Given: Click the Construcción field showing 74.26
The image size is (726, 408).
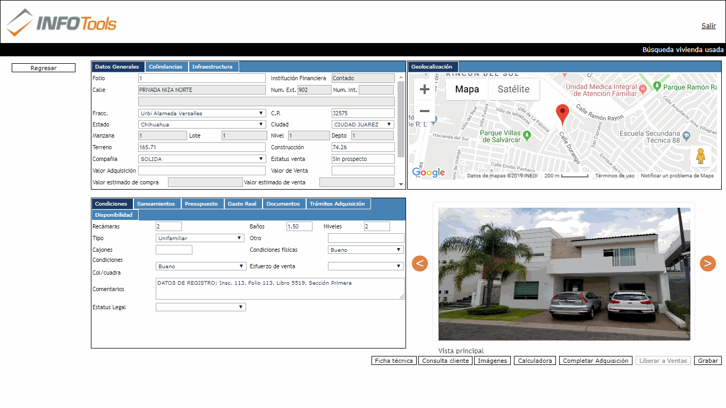Looking at the screenshot, I should tap(363, 147).
